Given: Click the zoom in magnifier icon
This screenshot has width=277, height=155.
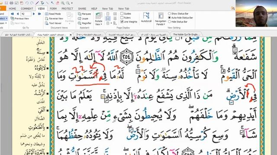Looking at the screenshot, I should point(62,3).
